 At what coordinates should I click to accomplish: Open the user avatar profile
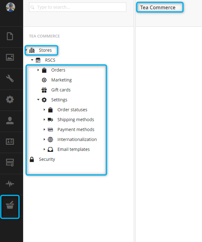(11, 7)
